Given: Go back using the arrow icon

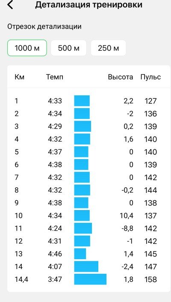Looking at the screenshot, I should coord(10,5).
